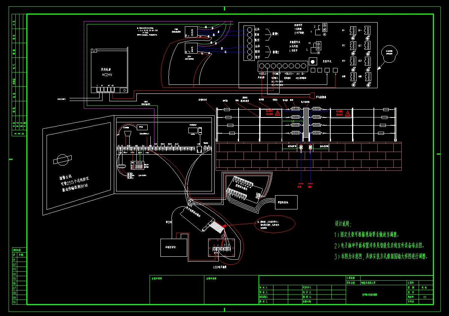Click the round tamper button on controller board

pos(313,62)
